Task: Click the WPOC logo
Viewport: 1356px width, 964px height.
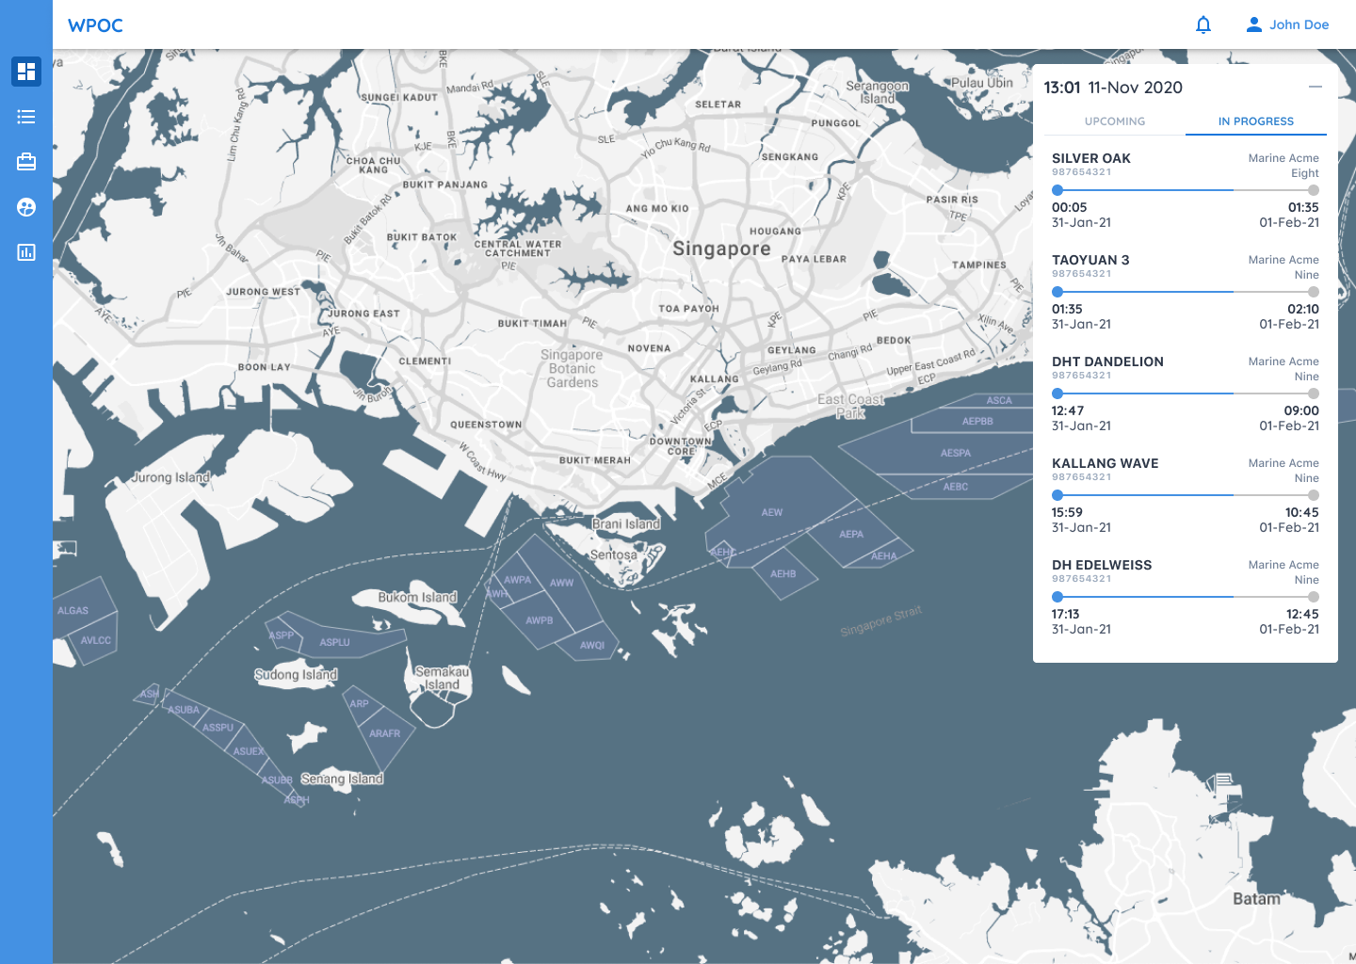Action: (x=95, y=25)
